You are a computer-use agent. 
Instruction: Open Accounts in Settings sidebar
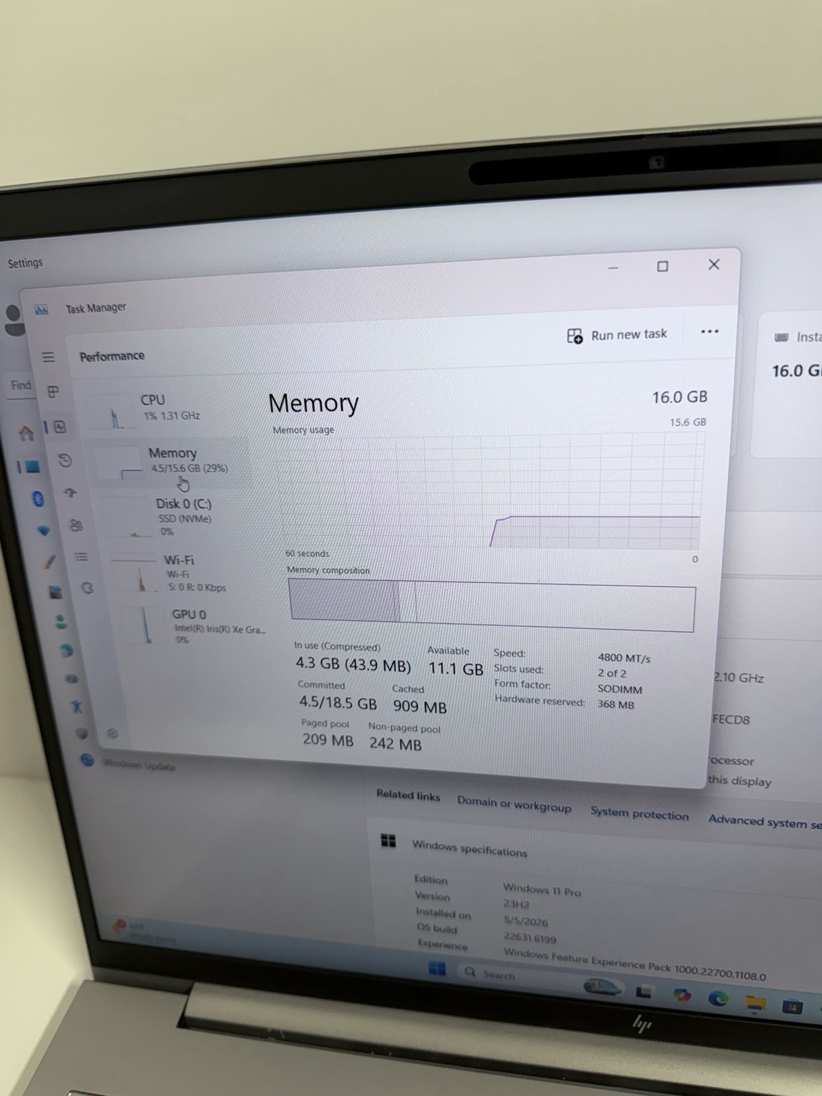(x=61, y=622)
